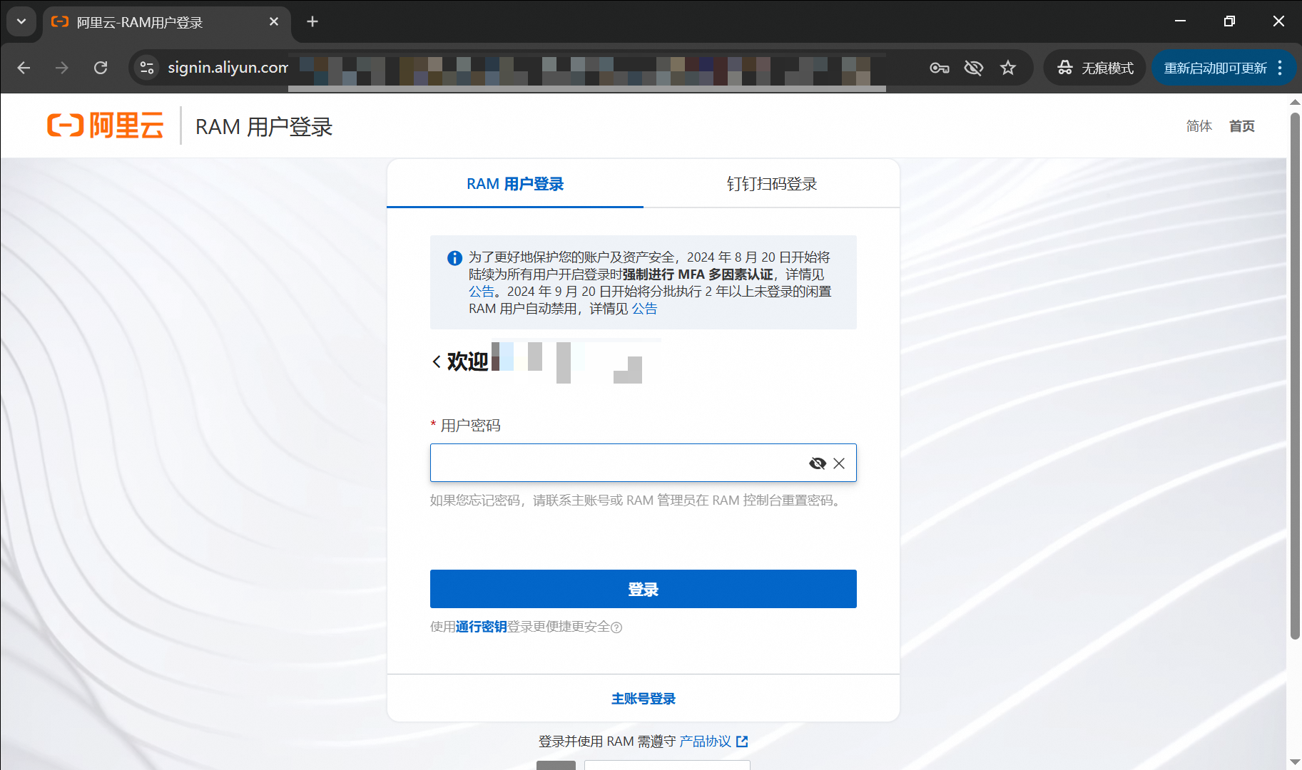Click the help question-mark icon after 更安全
Screen dimensions: 1302x770
point(617,627)
